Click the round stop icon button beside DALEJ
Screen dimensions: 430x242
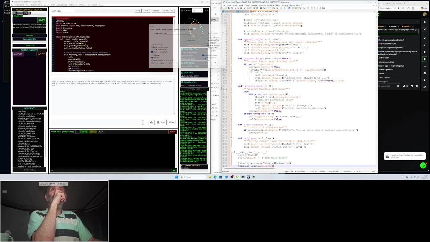(151, 122)
